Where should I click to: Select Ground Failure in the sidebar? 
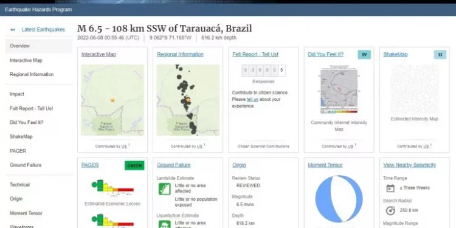coord(26,165)
